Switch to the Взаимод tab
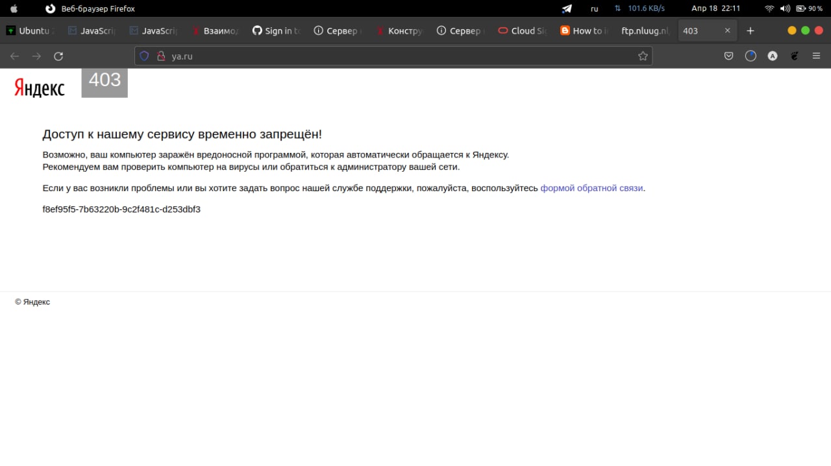The width and height of the screenshot is (831, 466). click(x=215, y=30)
